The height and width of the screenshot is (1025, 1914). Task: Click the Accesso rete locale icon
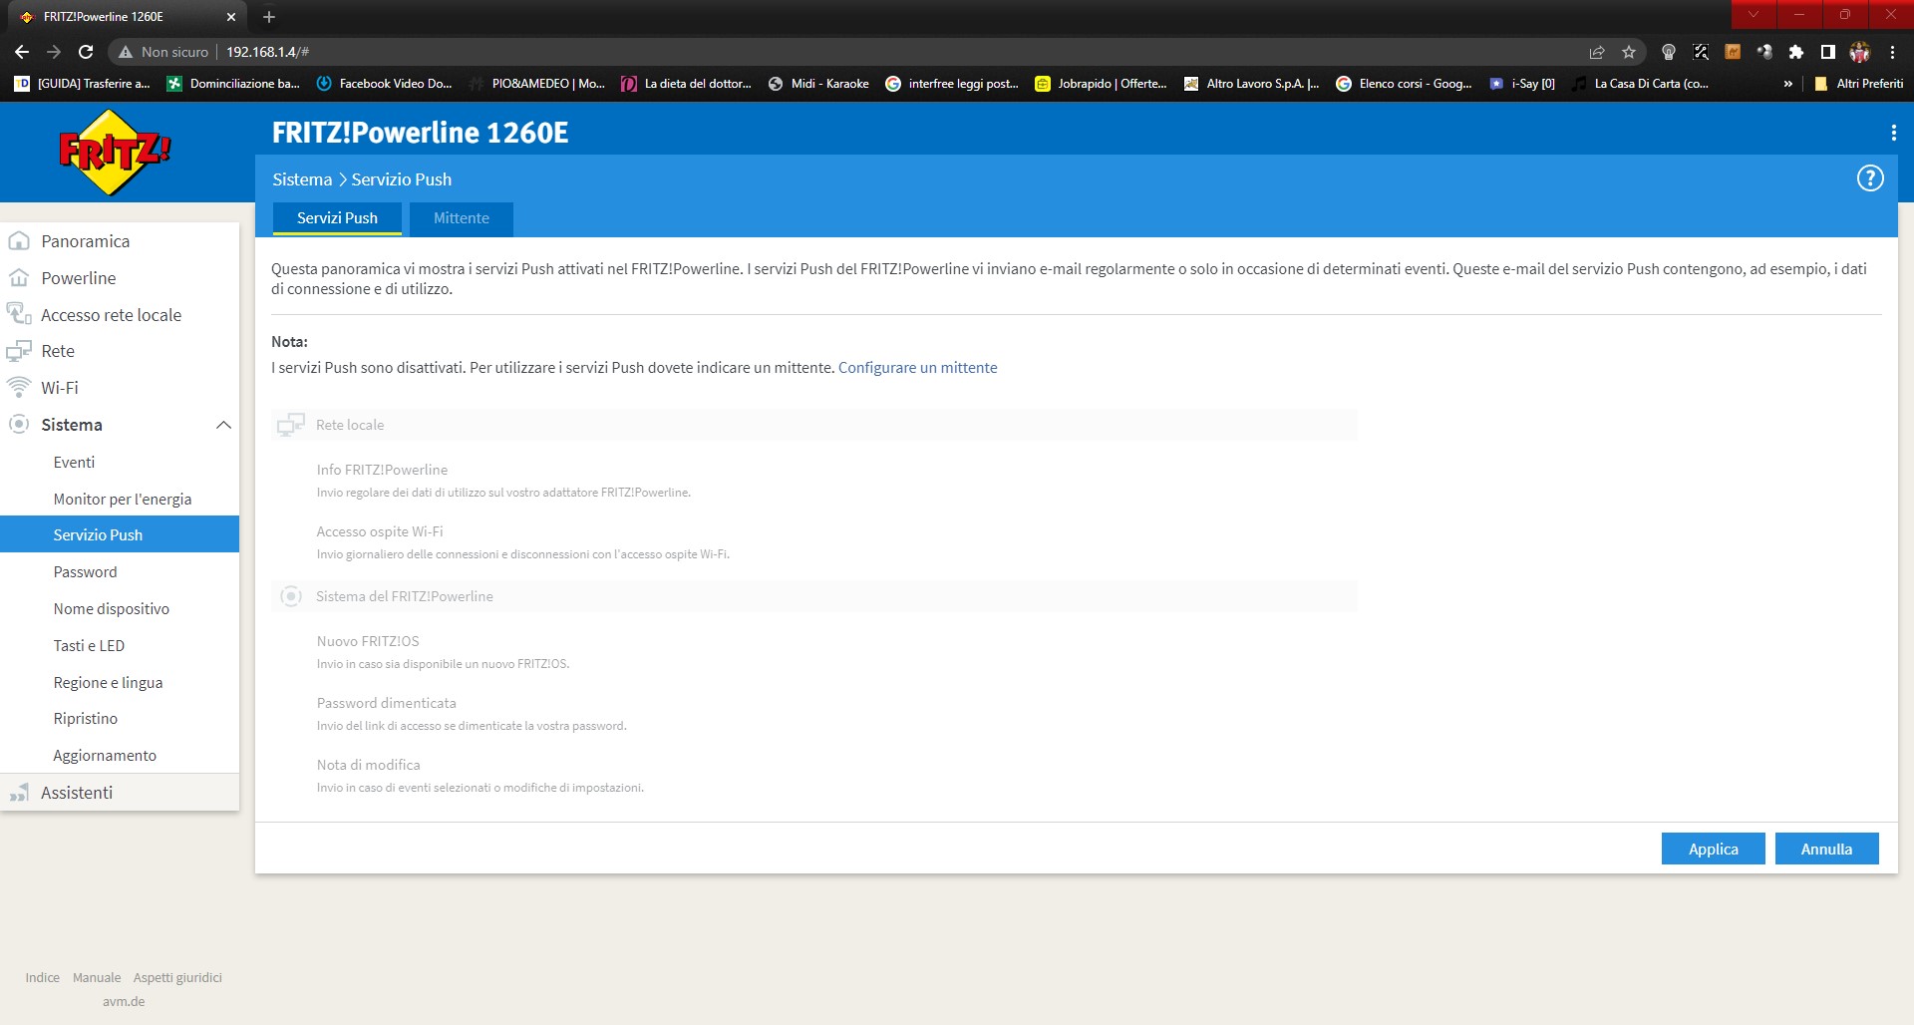coord(19,314)
